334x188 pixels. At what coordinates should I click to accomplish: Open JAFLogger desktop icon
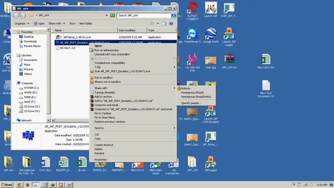210,163
